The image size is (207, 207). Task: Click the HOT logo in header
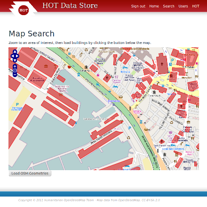coord(24,10)
